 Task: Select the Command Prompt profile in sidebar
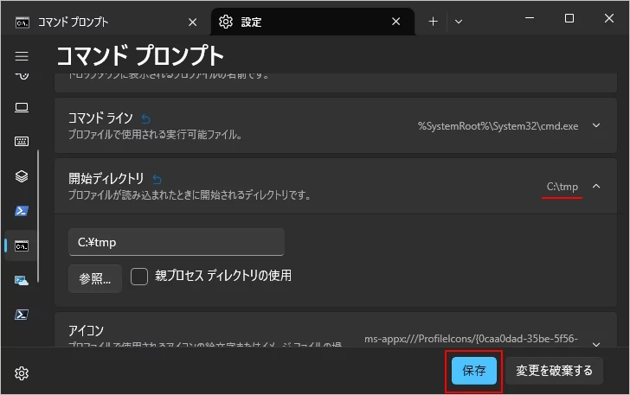22,245
